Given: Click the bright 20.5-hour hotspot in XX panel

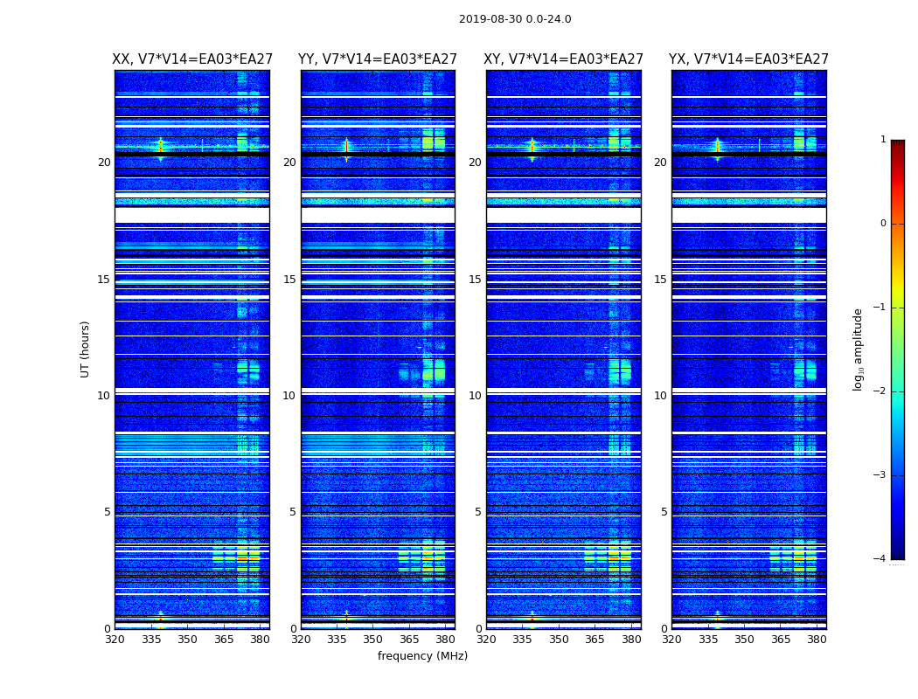Looking at the screenshot, I should pos(160,147).
